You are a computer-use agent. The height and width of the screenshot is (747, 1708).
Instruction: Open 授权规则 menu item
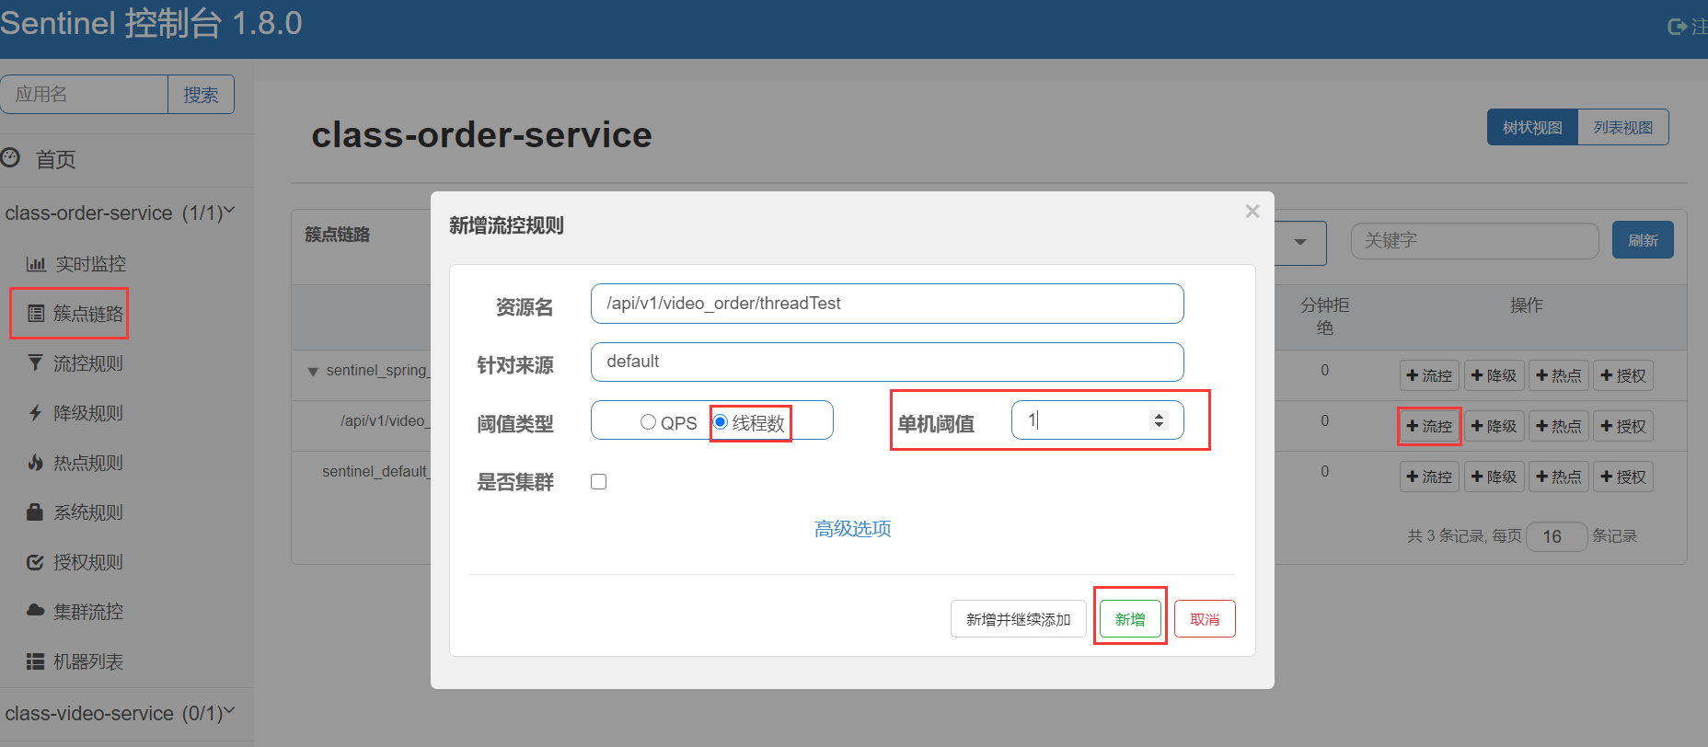(88, 562)
